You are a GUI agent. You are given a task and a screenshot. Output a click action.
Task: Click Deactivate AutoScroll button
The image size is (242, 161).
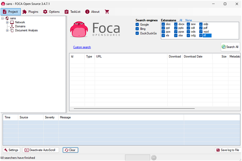coord(41,150)
